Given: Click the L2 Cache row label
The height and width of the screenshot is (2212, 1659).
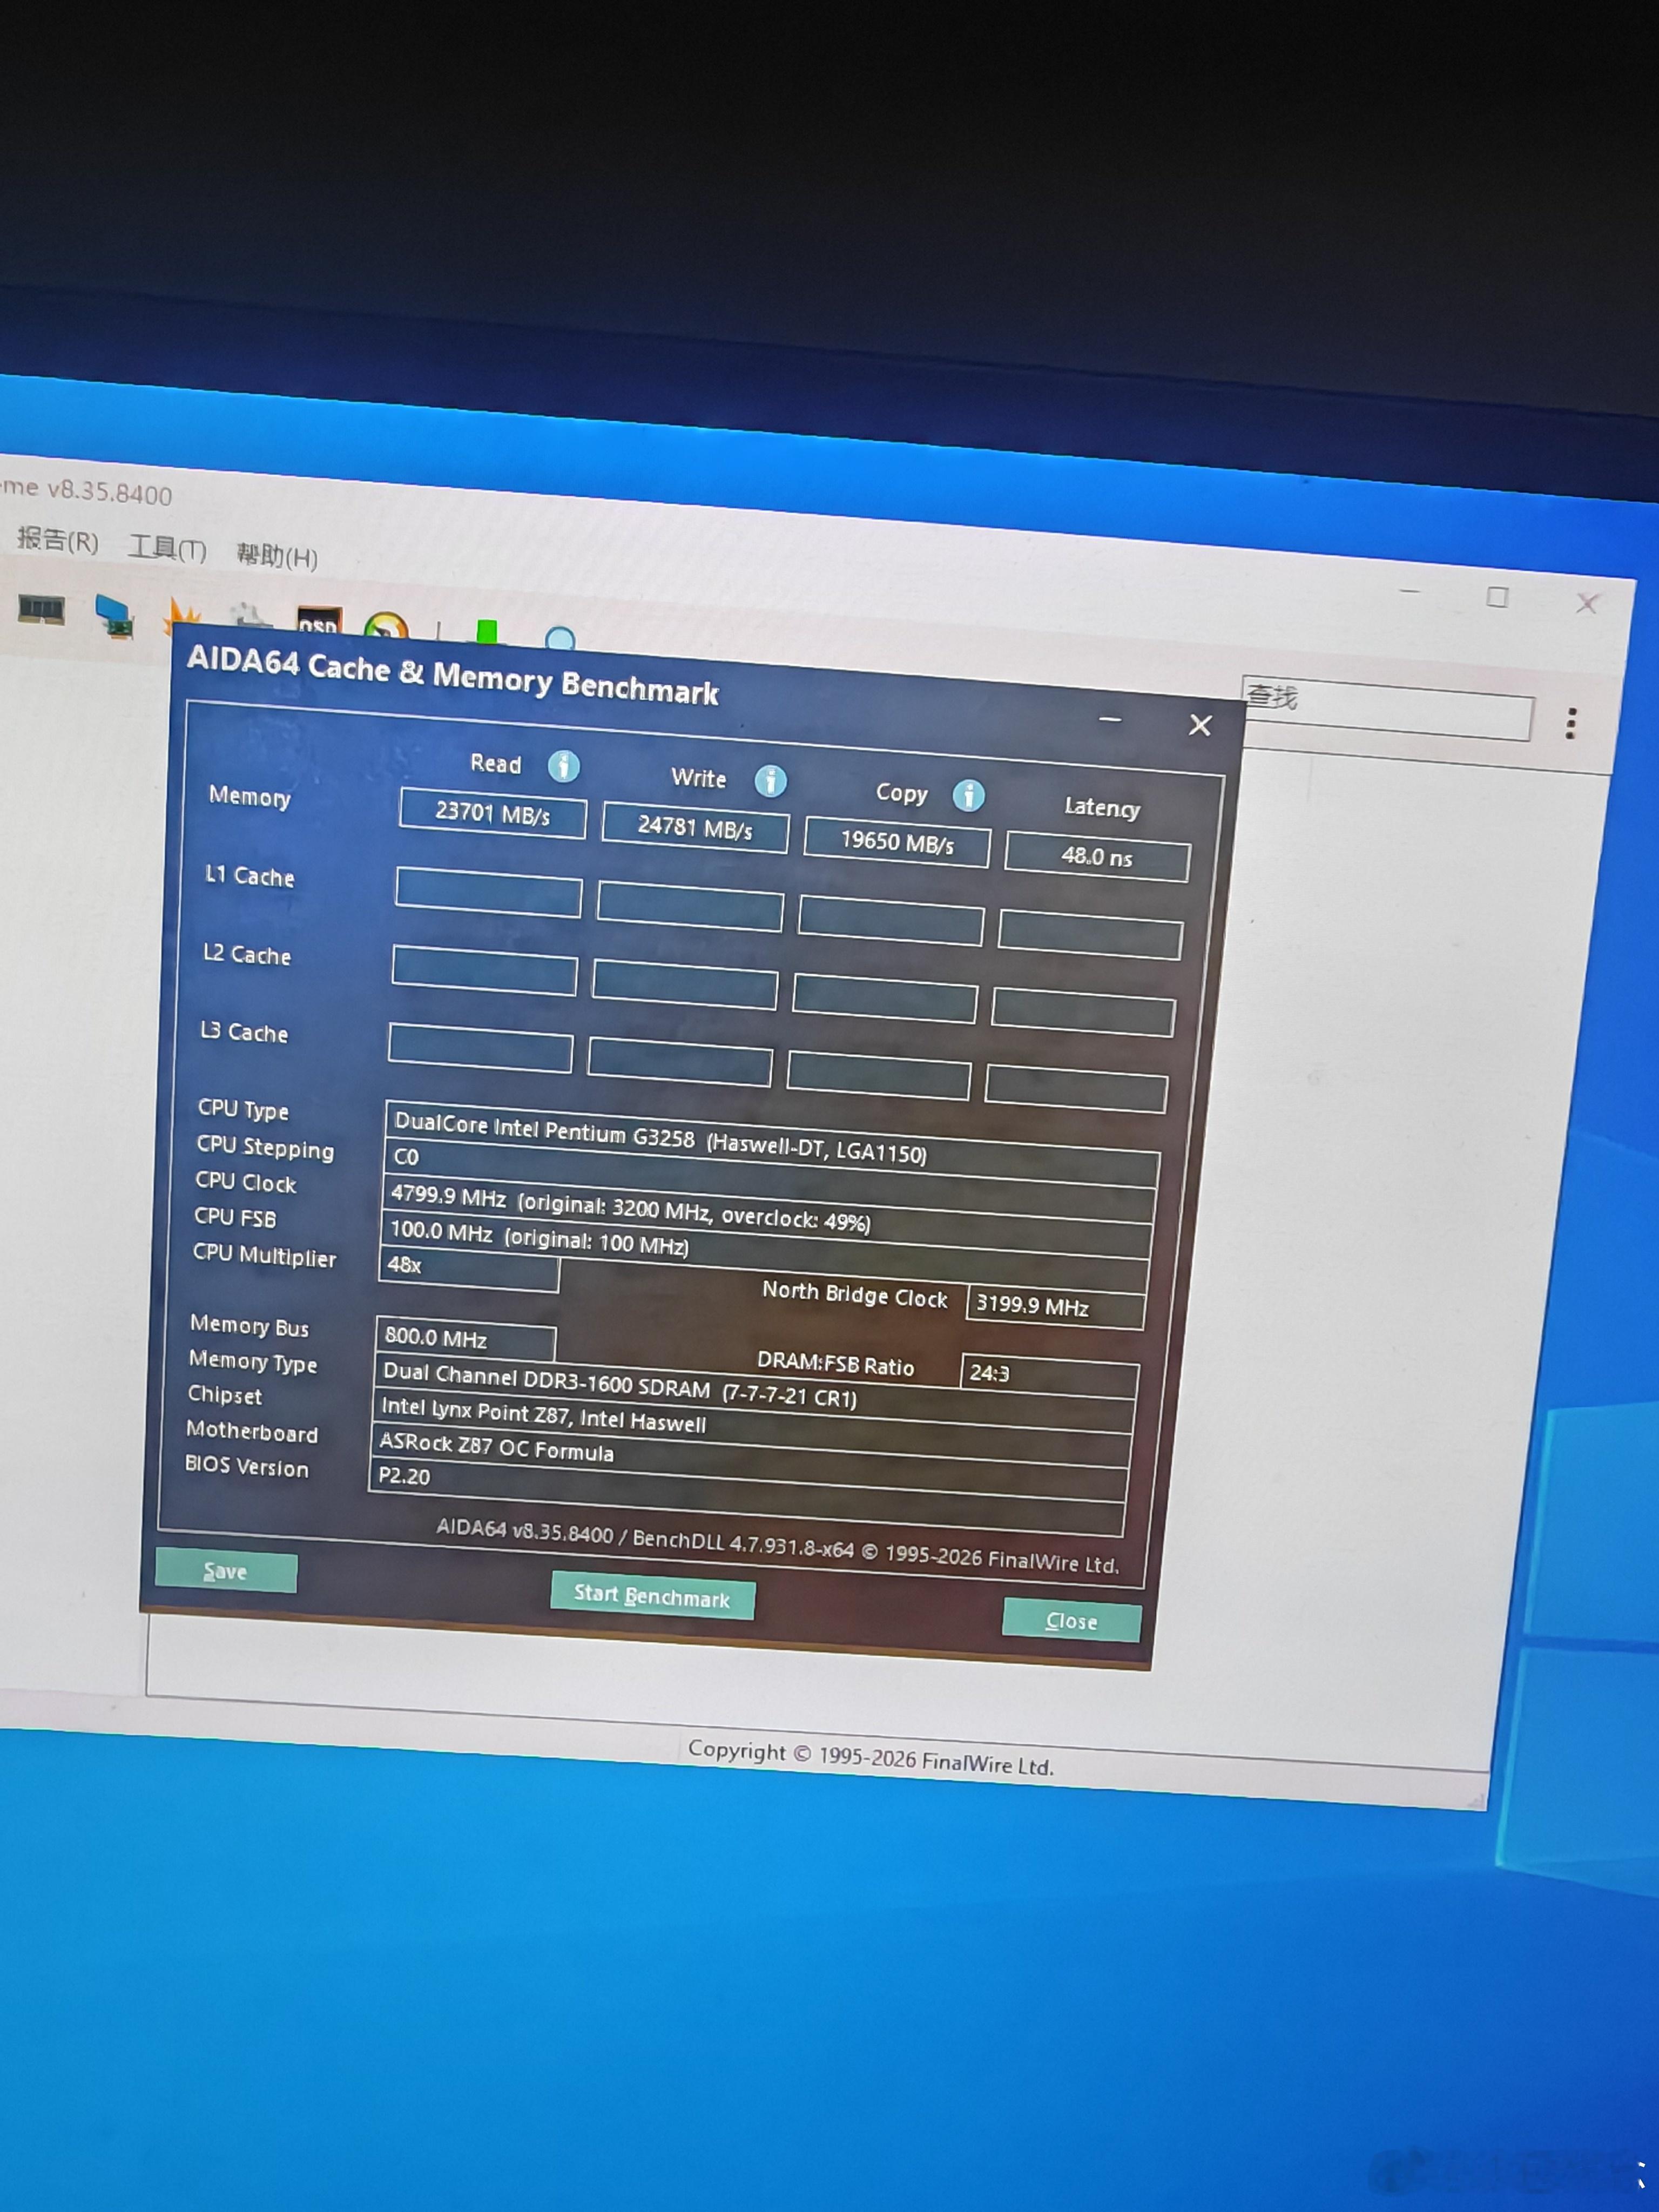Looking at the screenshot, I should point(247,954).
